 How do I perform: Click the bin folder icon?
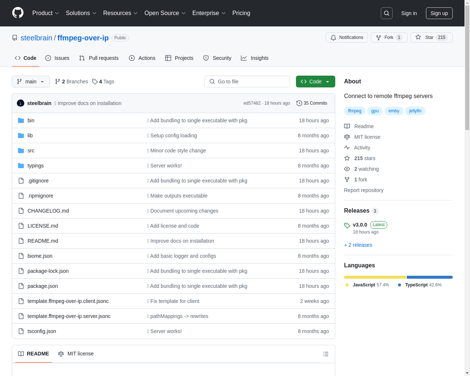coord(21,120)
